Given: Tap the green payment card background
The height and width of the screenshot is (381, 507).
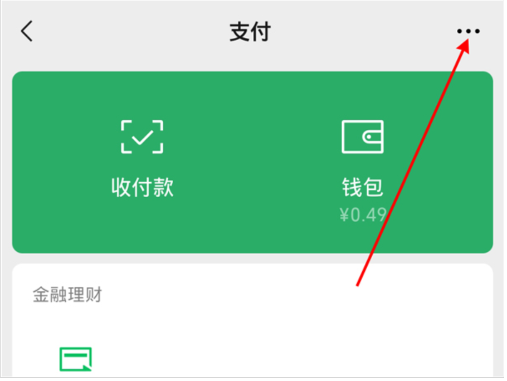Looking at the screenshot, I should coord(252,162).
